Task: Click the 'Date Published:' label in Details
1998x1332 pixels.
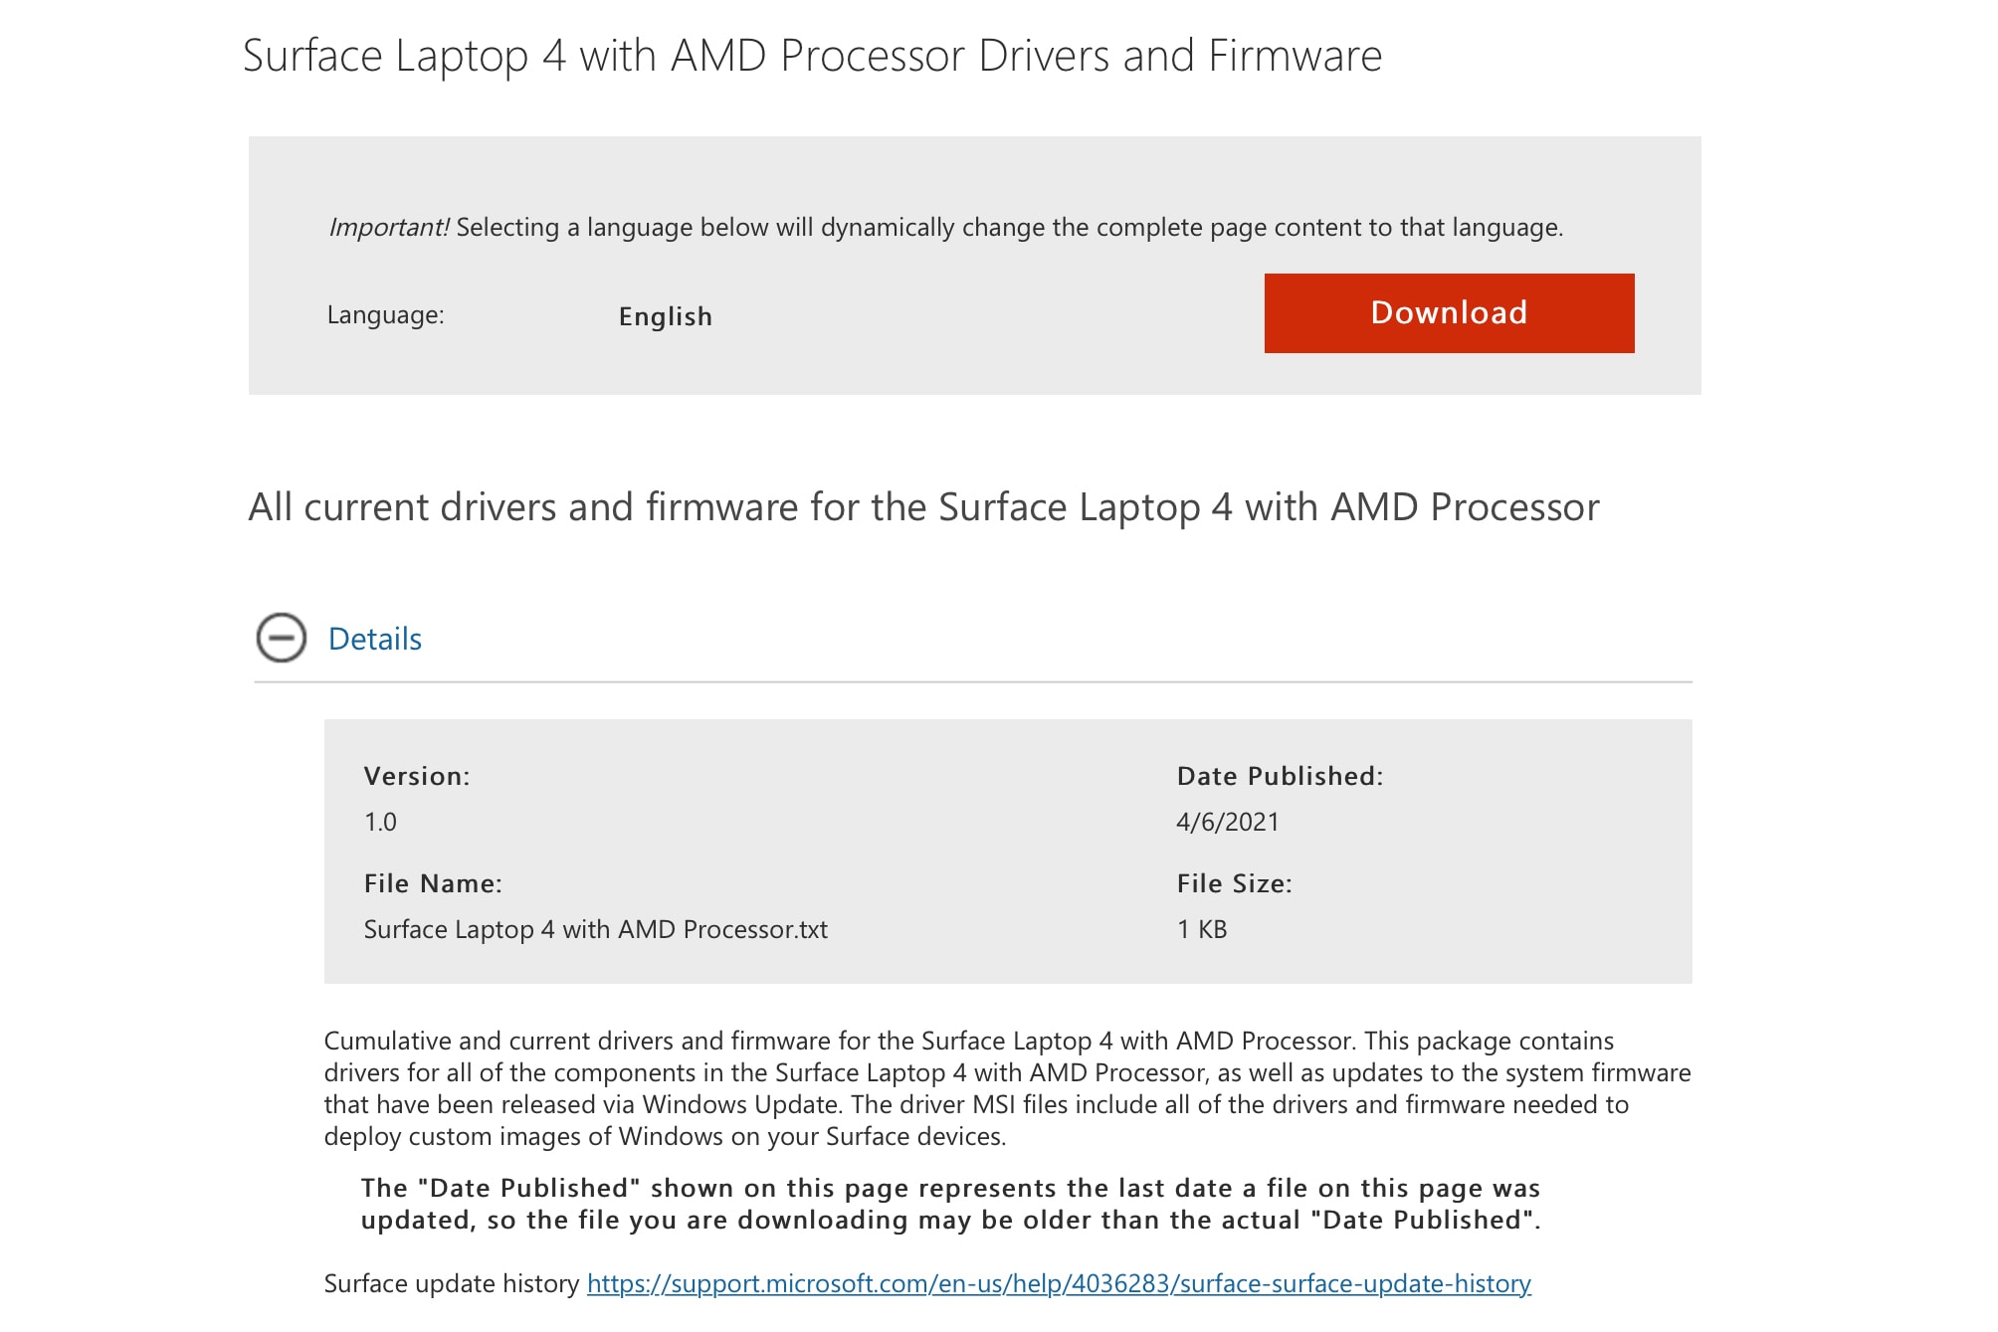Action: (1280, 776)
